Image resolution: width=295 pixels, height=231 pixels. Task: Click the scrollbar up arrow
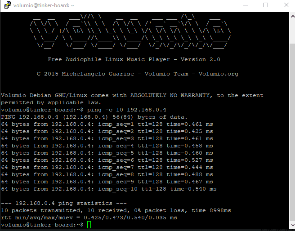pyautogui.click(x=293, y=16)
